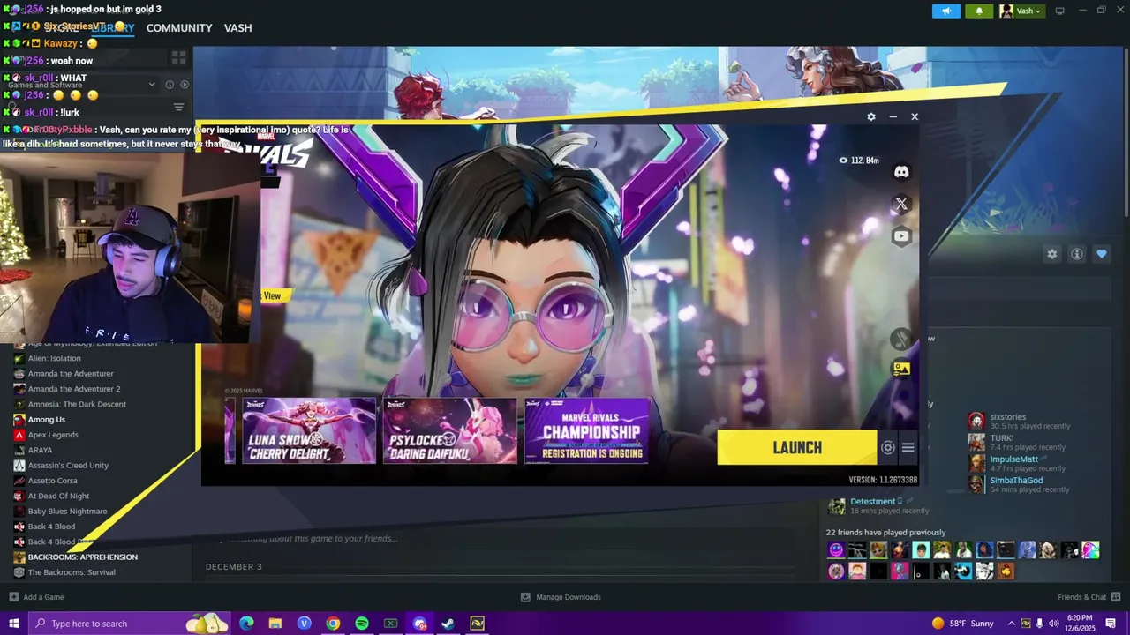
Task: Select Assassin's Creed Unity in library
Action: [x=68, y=466]
